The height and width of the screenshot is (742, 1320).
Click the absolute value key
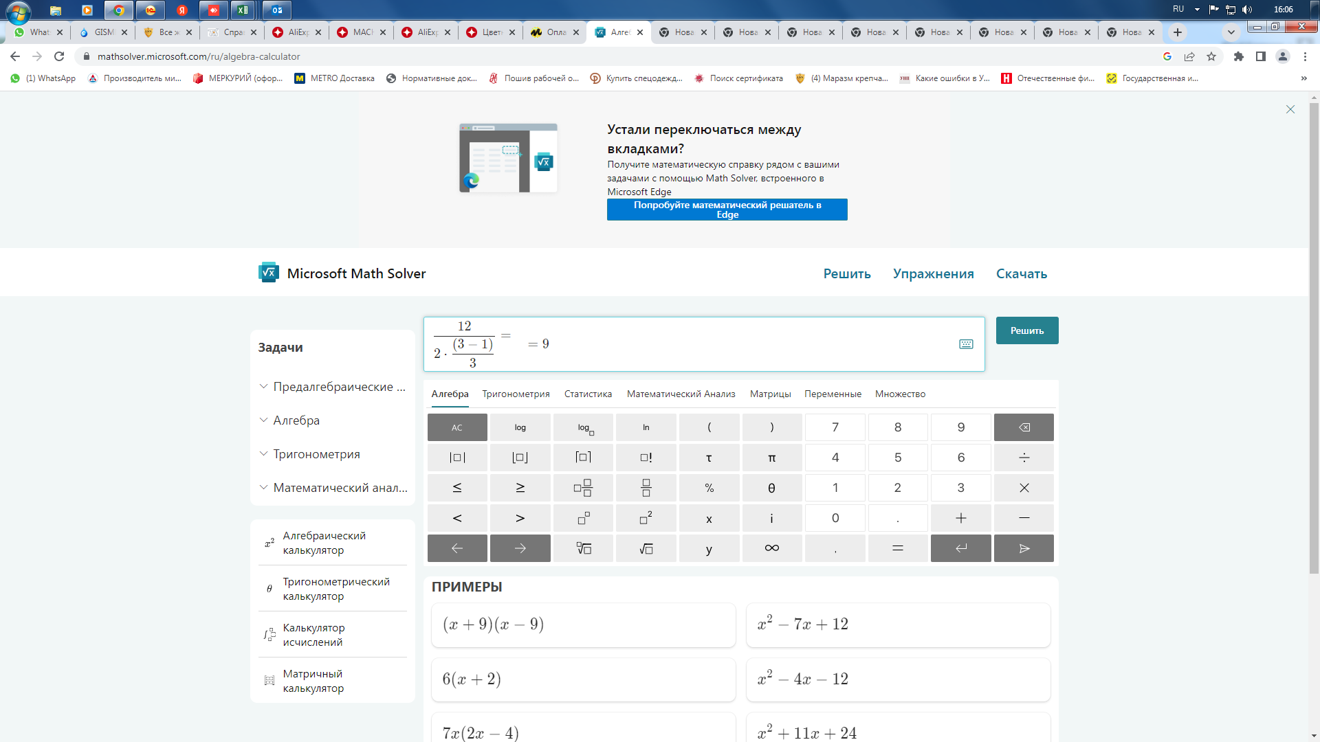click(457, 458)
